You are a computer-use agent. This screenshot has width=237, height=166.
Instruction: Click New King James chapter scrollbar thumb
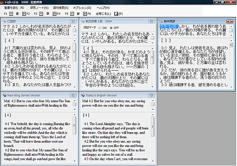(x=74, y=125)
